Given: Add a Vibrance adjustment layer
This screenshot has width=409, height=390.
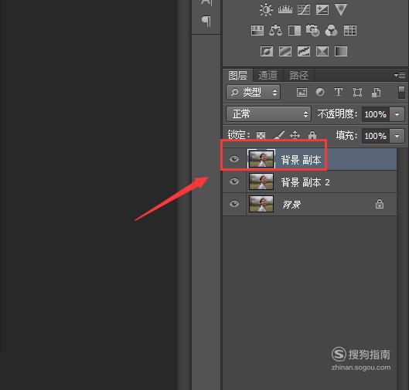Looking at the screenshot, I should (x=341, y=10).
